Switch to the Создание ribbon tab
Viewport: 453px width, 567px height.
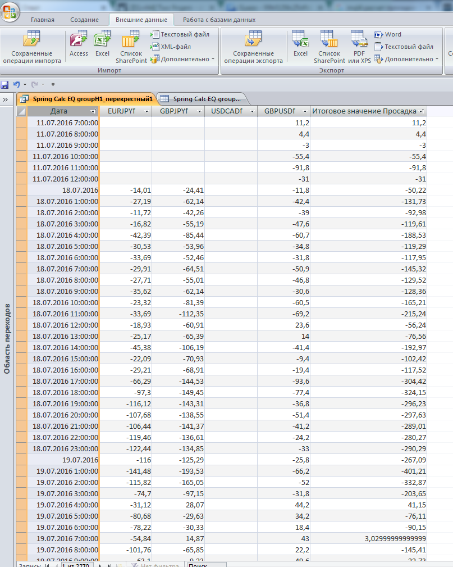(85, 20)
